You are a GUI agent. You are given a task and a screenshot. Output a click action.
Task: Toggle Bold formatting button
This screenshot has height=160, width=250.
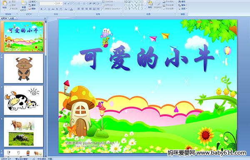[41, 9]
